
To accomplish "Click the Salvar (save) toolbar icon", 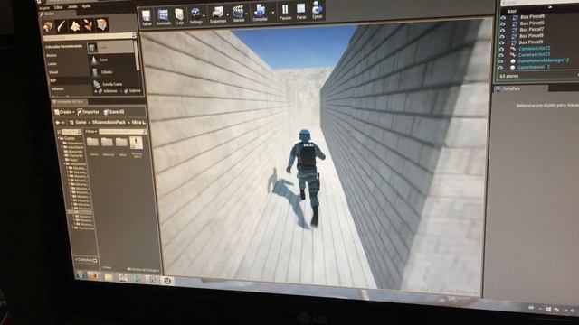I will tap(147, 16).
